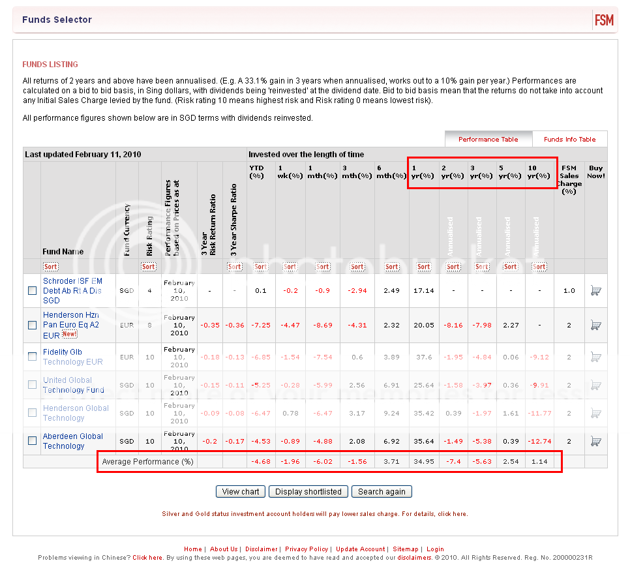Click the FSM logo
Image resolution: width=630 pixels, height=576 pixels.
[x=604, y=20]
